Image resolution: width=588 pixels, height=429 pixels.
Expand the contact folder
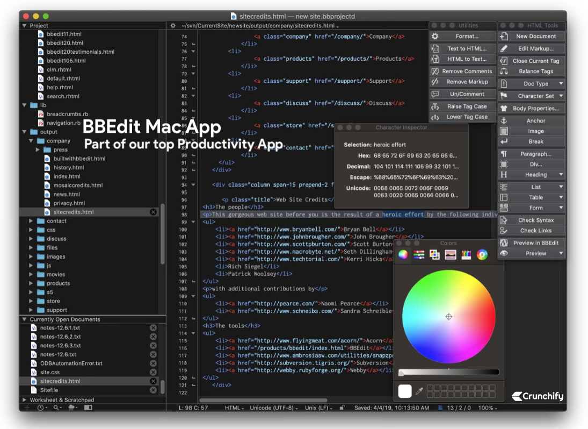pos(31,221)
